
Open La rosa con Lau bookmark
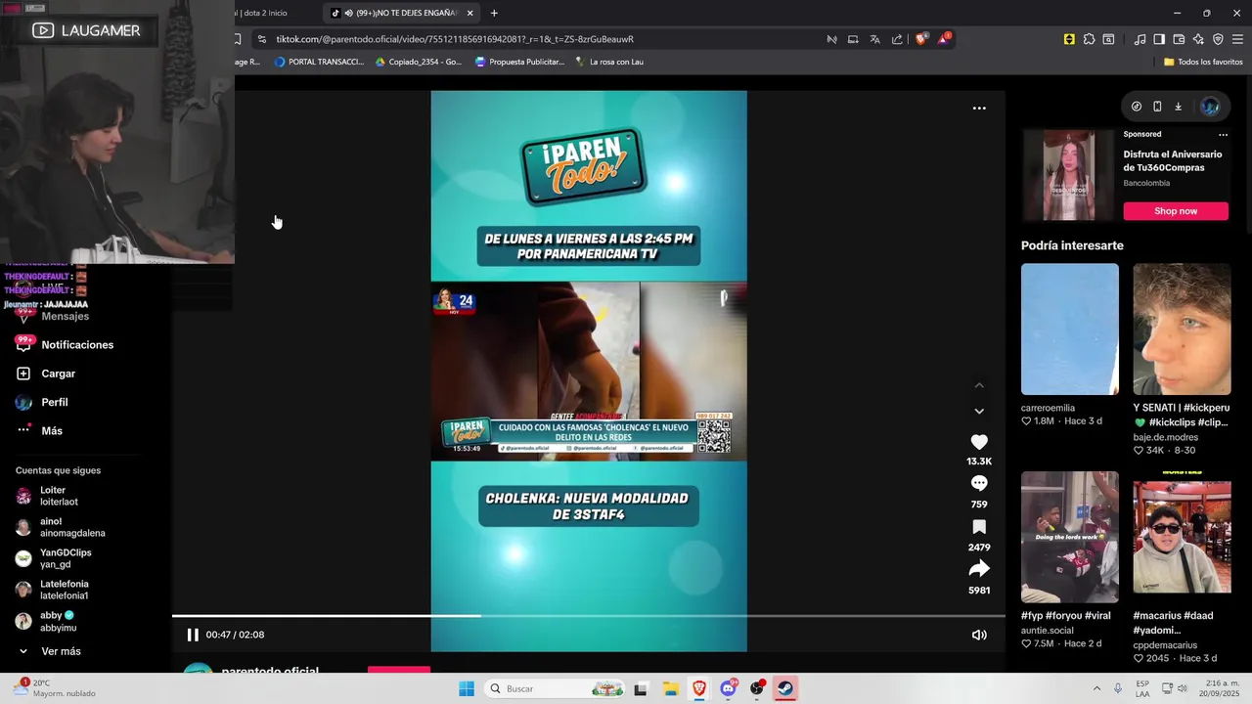(609, 62)
